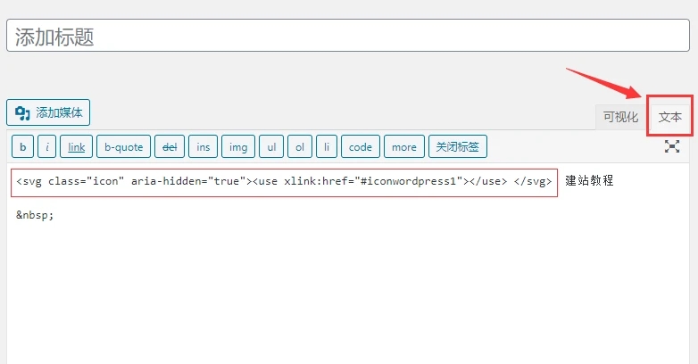Apply italic tag with i button
This screenshot has width=698, height=364.
click(x=48, y=146)
